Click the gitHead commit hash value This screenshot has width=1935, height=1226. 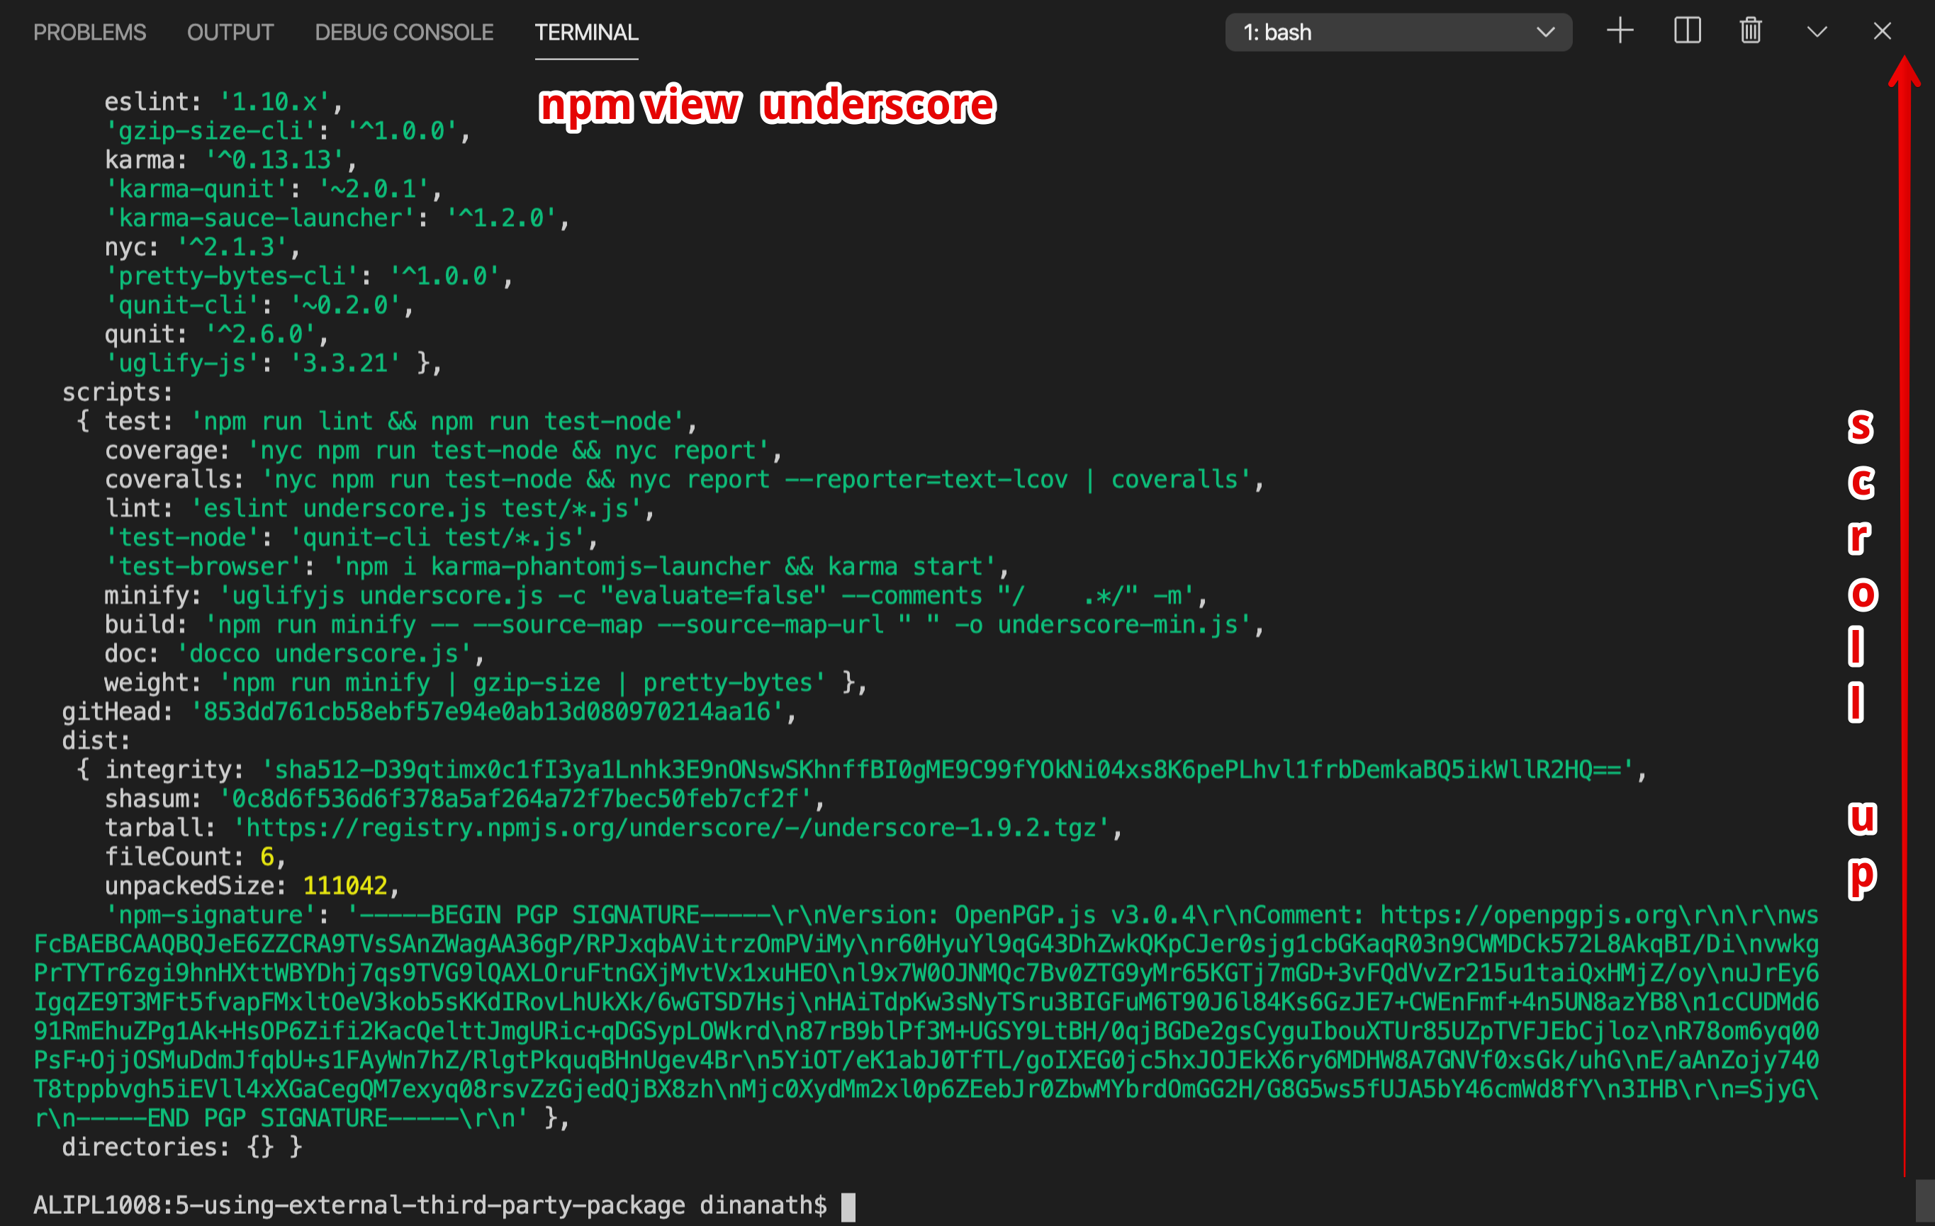[486, 712]
